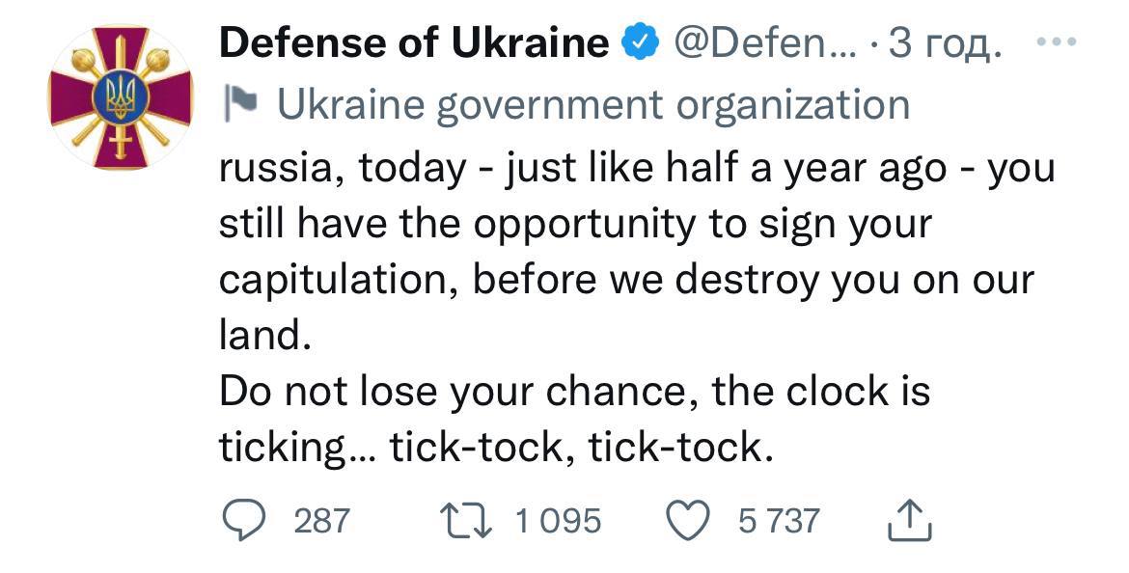
Task: Click the truncated @Defen… account handle
Action: pos(759,43)
